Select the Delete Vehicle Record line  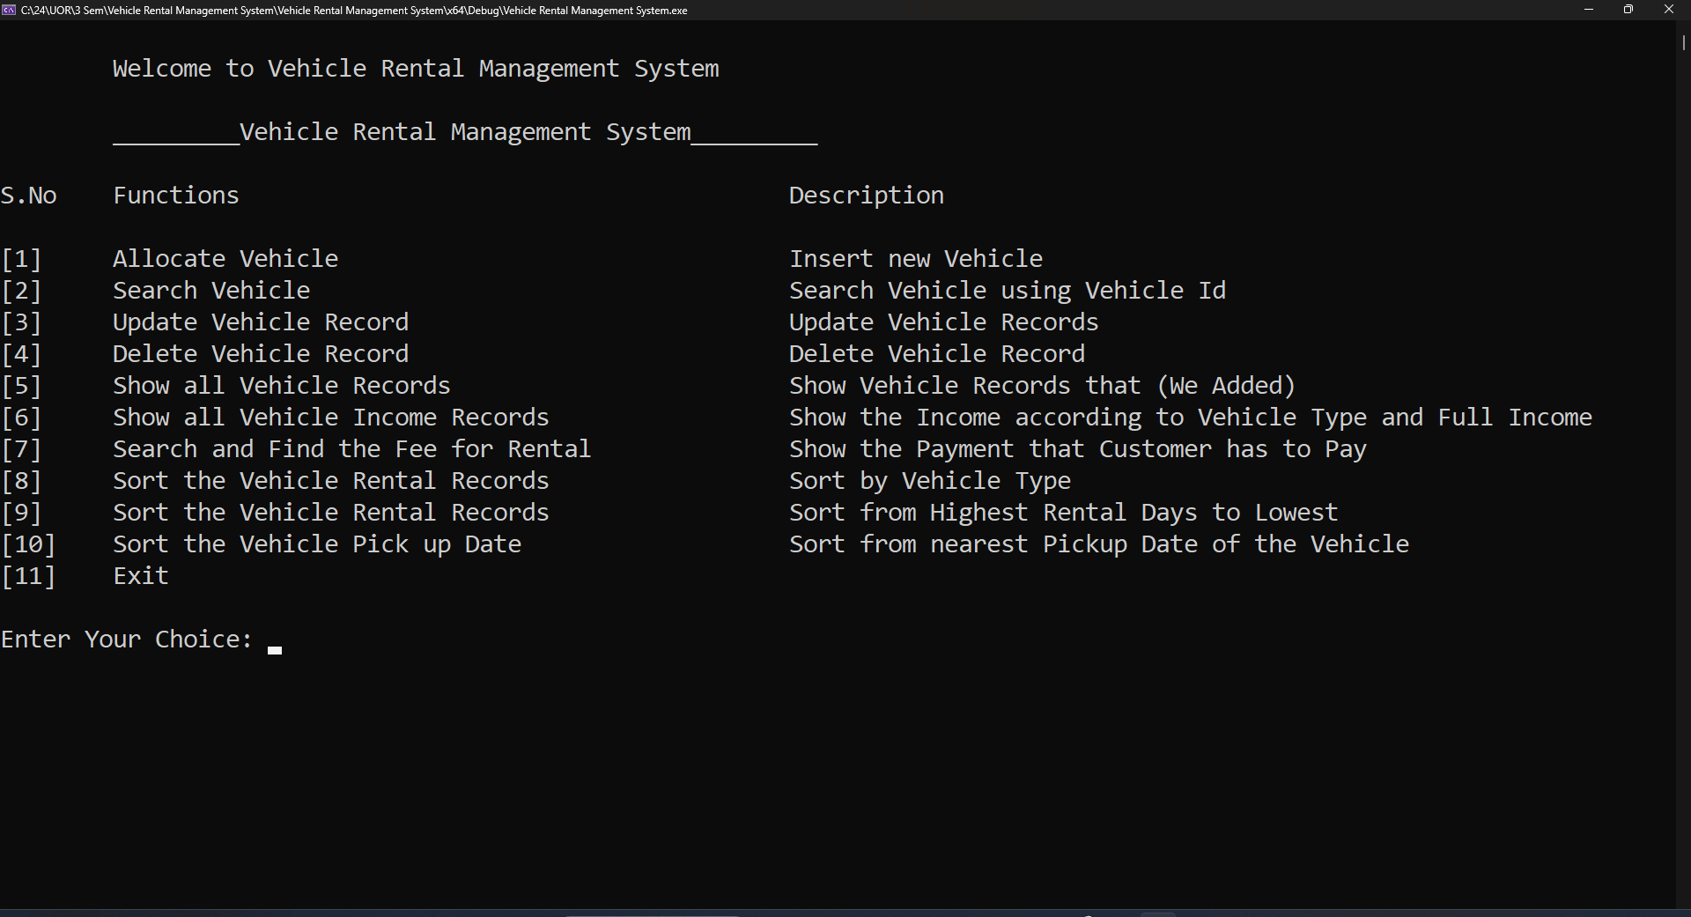coord(260,353)
